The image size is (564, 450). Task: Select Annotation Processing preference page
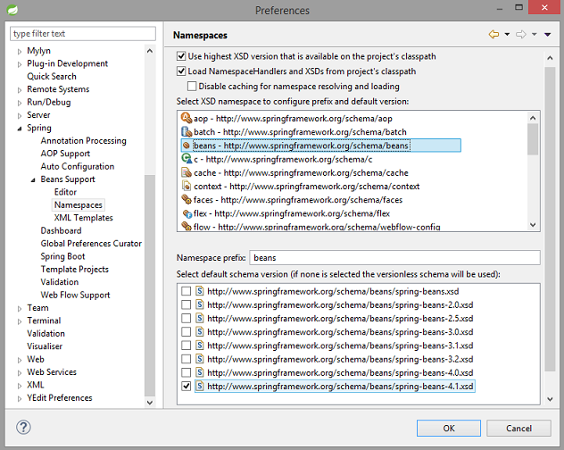tap(84, 140)
